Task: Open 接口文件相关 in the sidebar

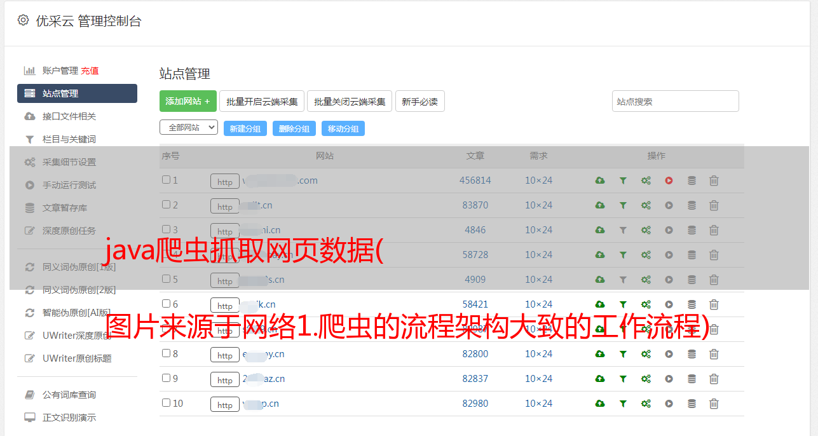Action: click(x=69, y=116)
